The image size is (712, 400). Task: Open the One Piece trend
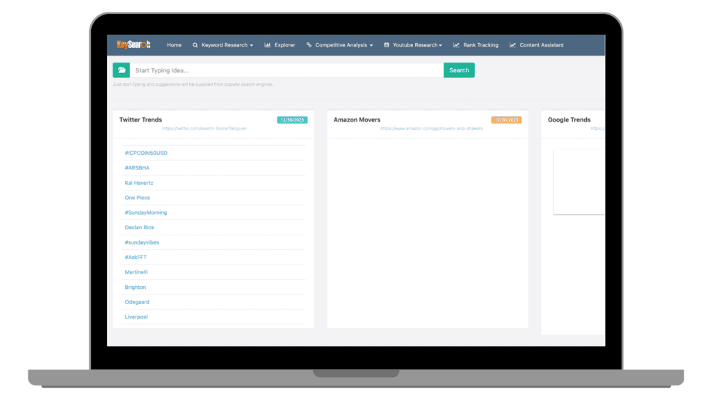pos(137,198)
